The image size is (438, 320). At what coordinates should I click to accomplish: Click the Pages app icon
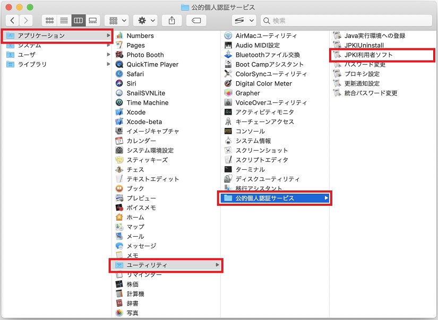pyautogui.click(x=119, y=45)
